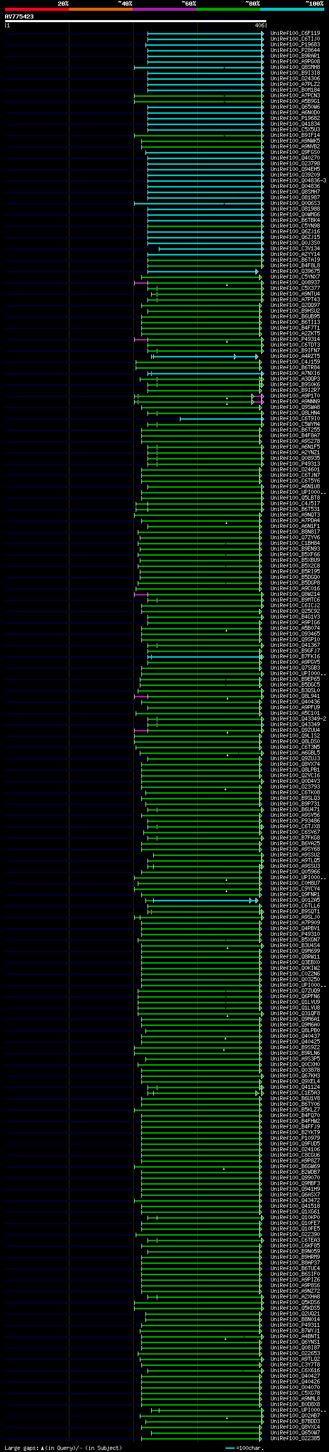The image size is (329, 1452).
Task: Open the UniRef100_O81987 label
Action: pyautogui.click(x=295, y=198)
